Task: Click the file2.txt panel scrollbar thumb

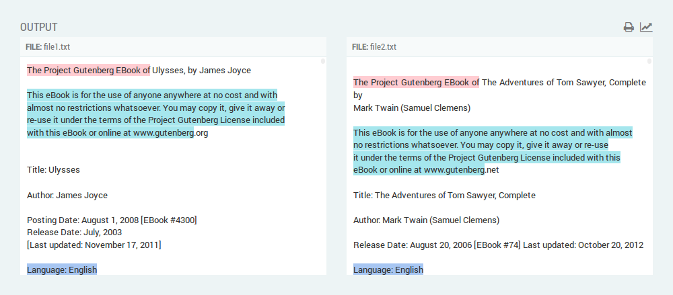Action: tap(649, 61)
